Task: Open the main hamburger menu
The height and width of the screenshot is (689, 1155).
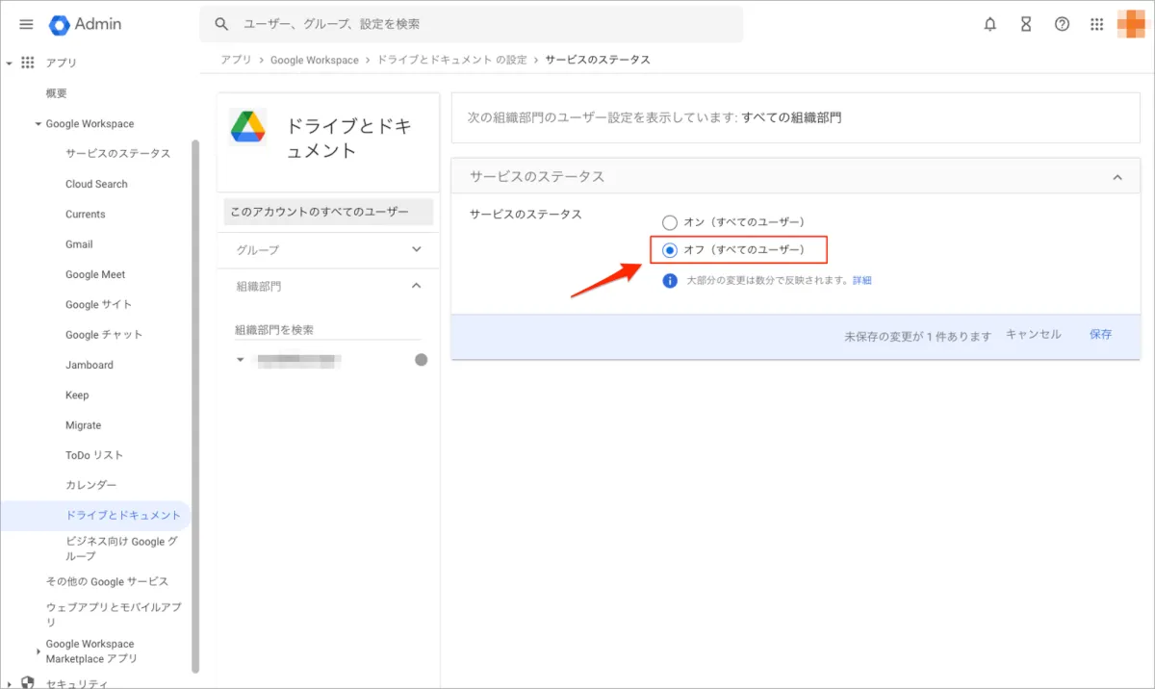Action: [26, 24]
